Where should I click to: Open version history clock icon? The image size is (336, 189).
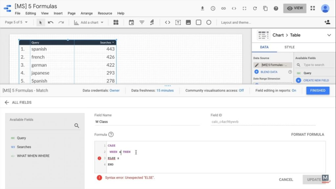click(x=213, y=9)
